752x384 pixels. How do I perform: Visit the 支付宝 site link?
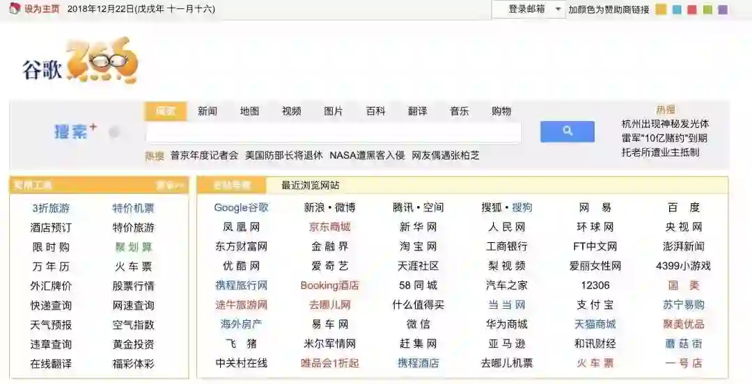pyautogui.click(x=595, y=305)
